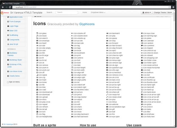Click the Sri Varenya logo in navbar

coord(5,13)
